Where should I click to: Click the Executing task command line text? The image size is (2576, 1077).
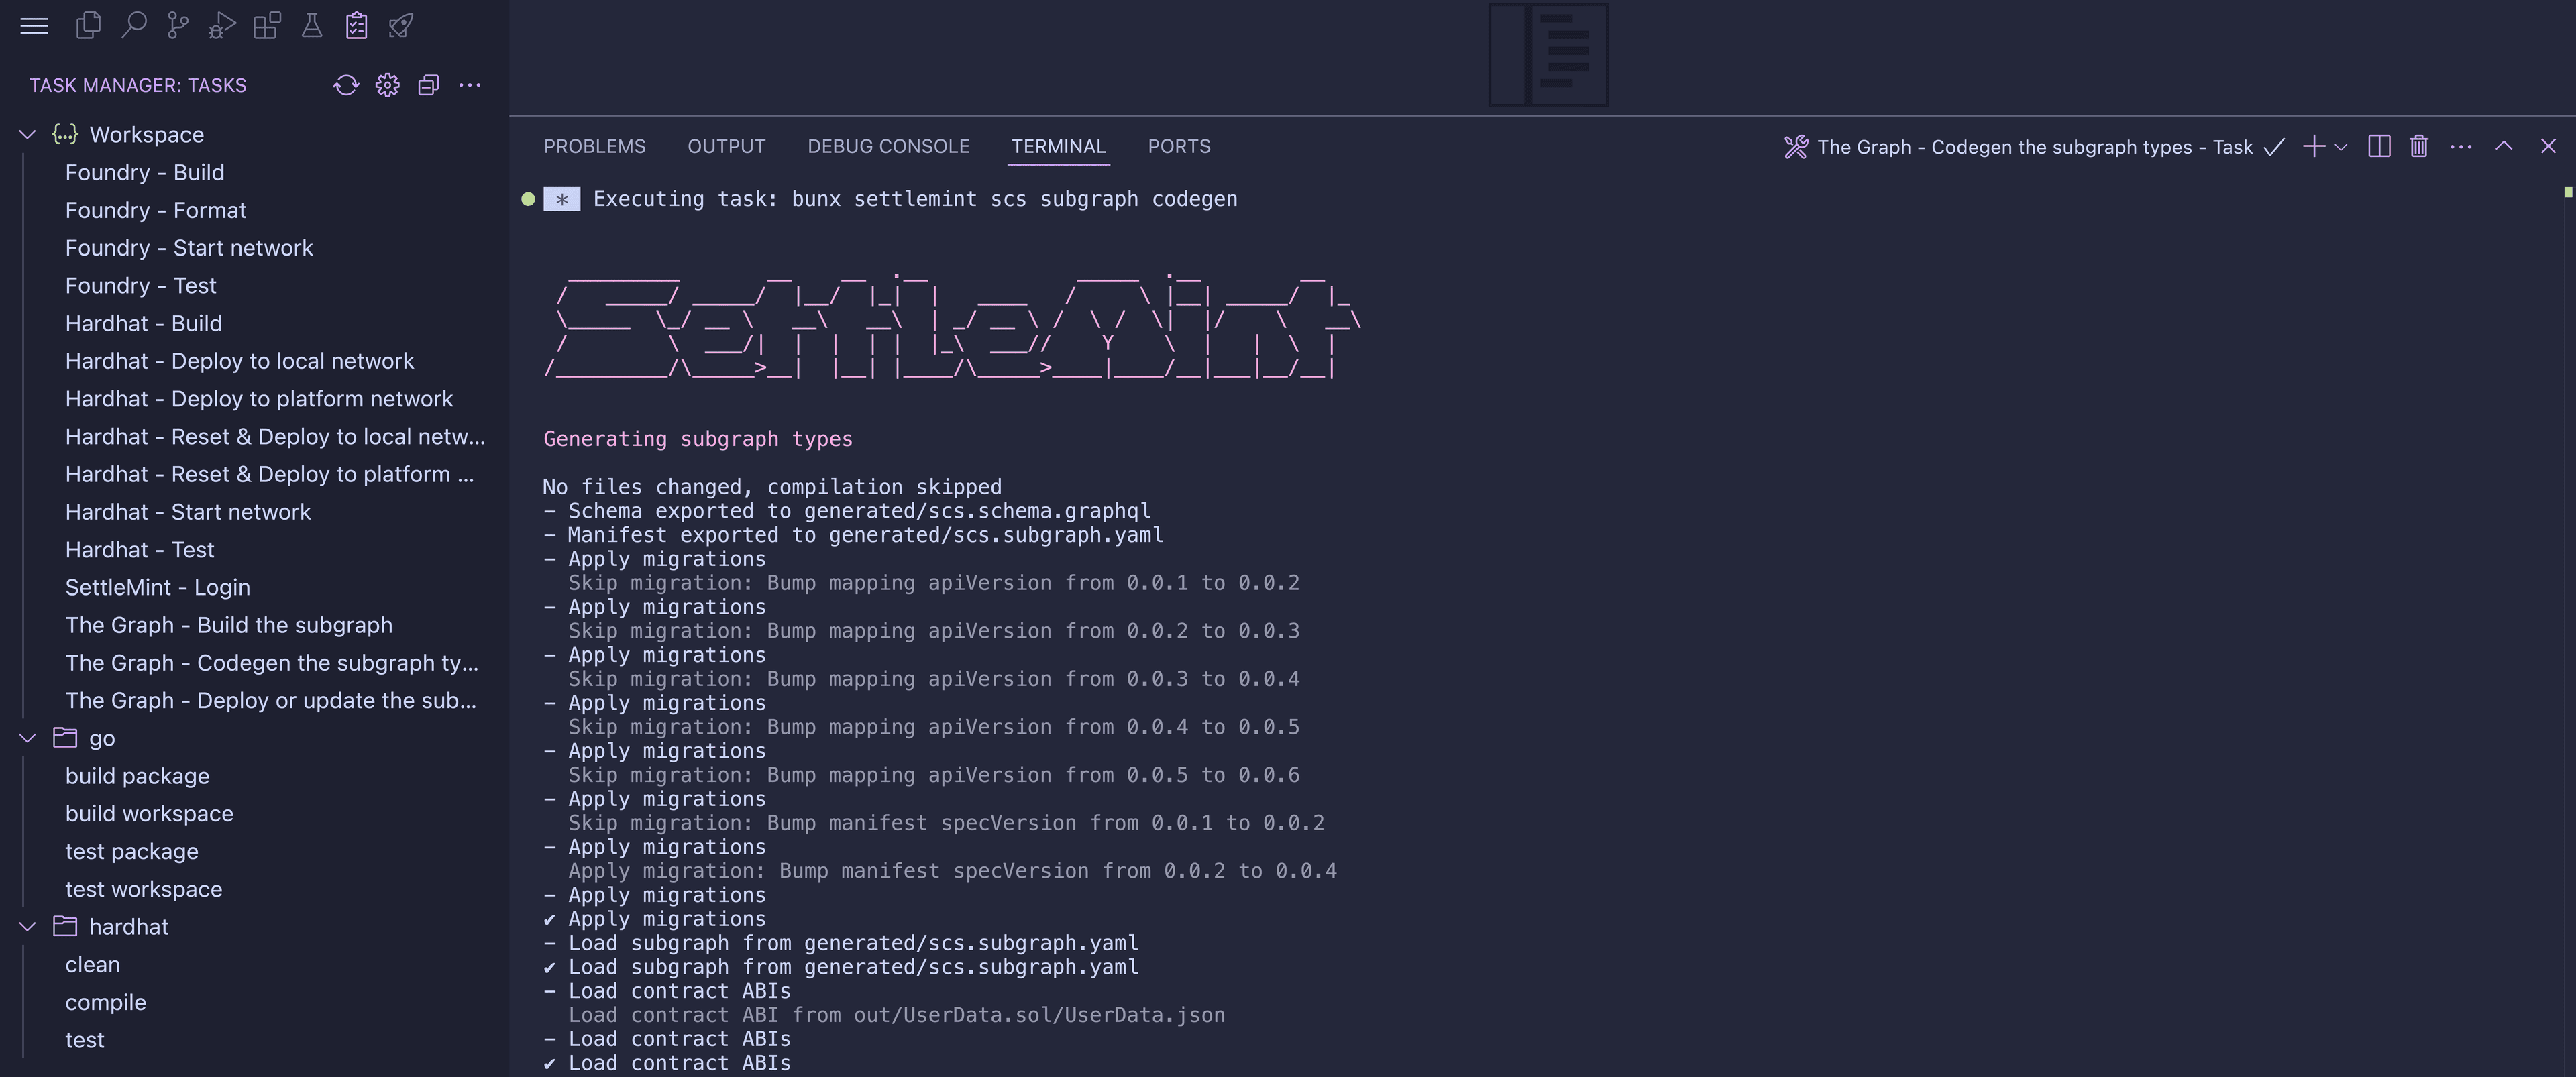click(x=915, y=199)
